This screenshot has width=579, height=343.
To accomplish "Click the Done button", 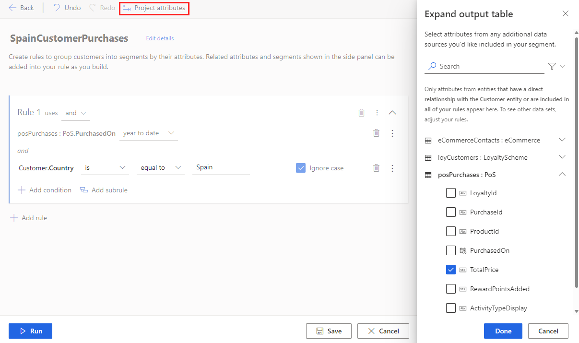I will coord(503,331).
